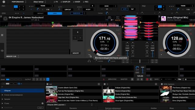Toggle the MIXER panel checkbox
Image resolution: width=195 pixels, height=110 pixels.
pos(74,2)
